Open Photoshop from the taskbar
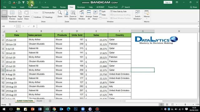Image resolution: width=200 pixels, height=112 pixels. click(76, 109)
